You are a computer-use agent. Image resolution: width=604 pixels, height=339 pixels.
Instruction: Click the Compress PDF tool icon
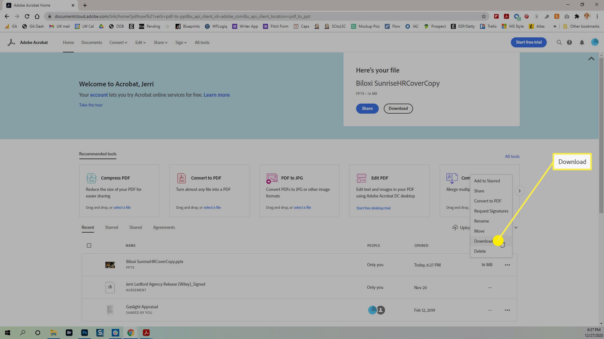coord(90,178)
